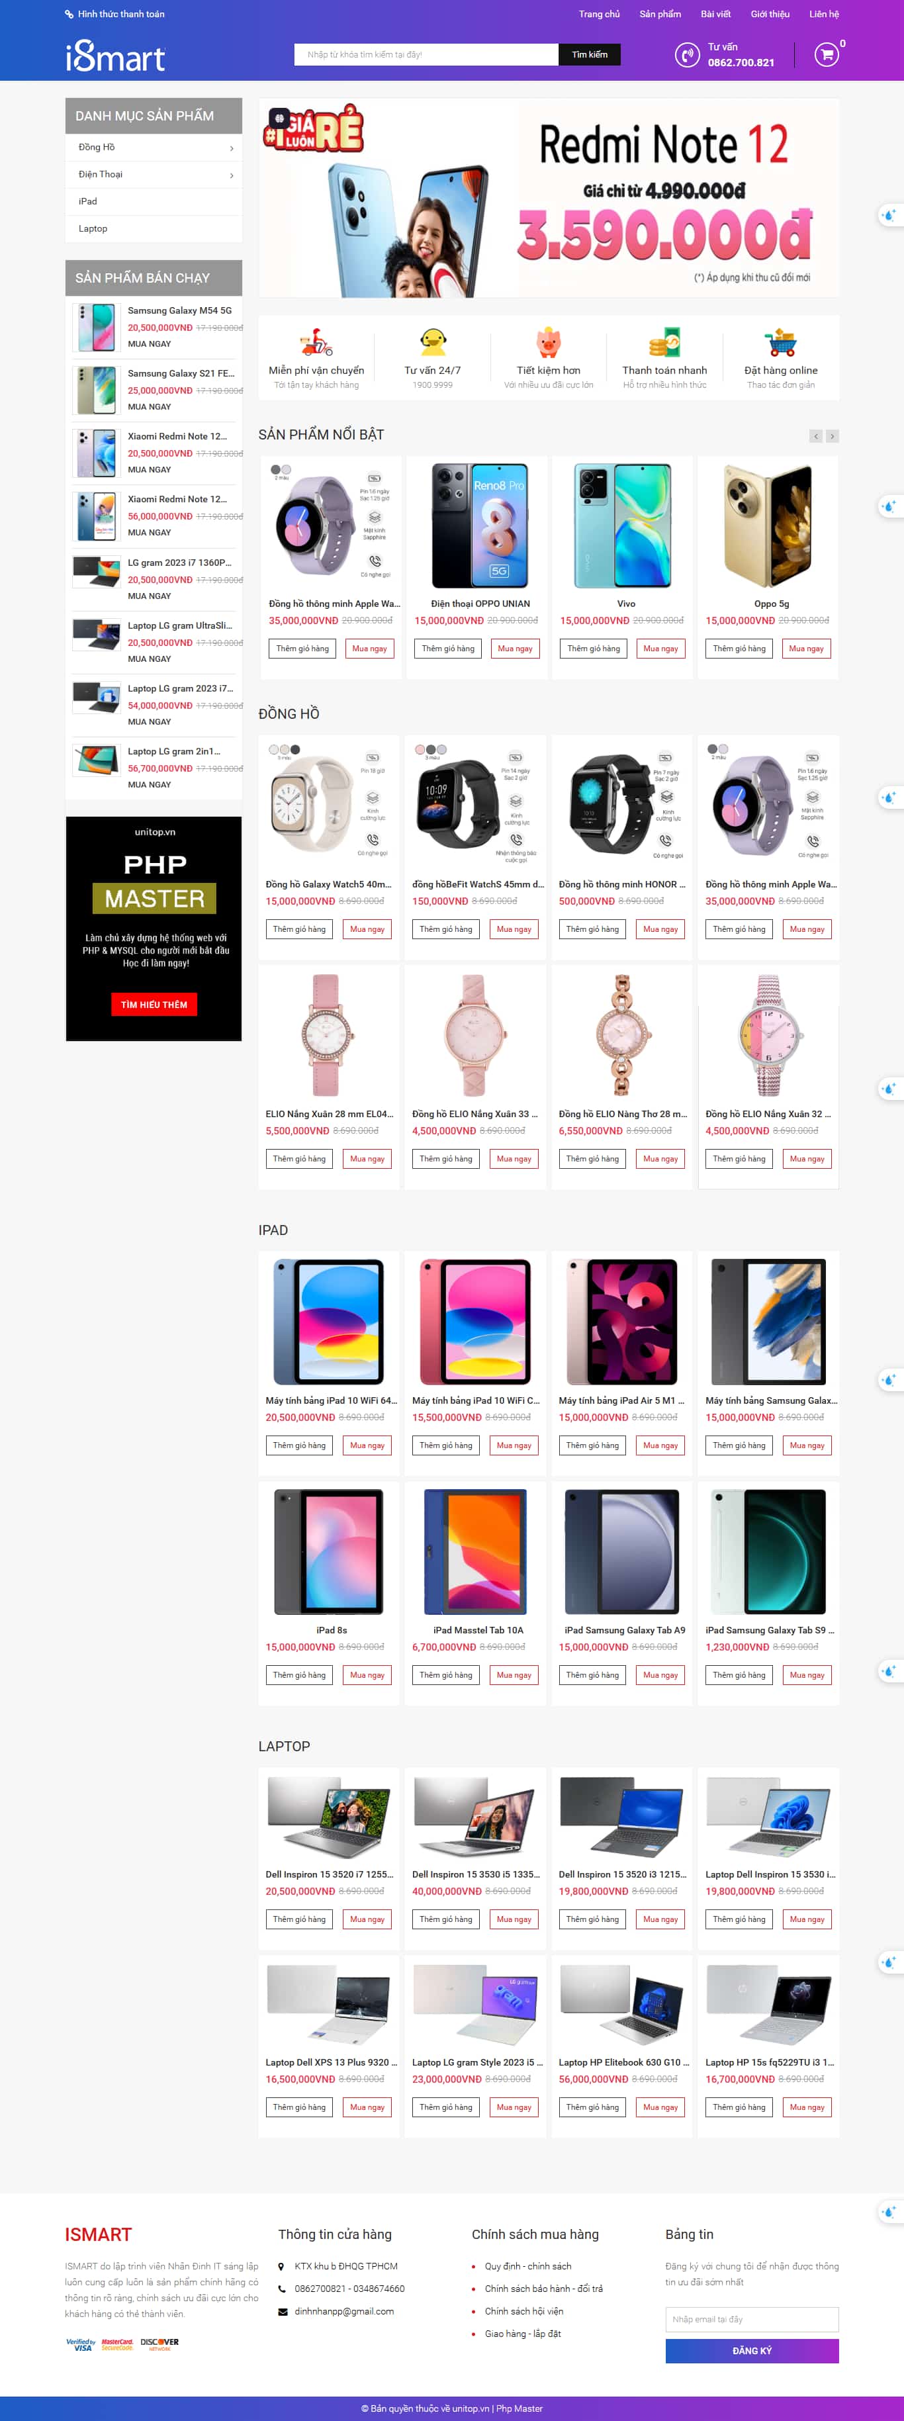904x2421 pixels.
Task: Click TÌM HIỂU THÊM on PHP Master ad
Action: [x=154, y=1005]
